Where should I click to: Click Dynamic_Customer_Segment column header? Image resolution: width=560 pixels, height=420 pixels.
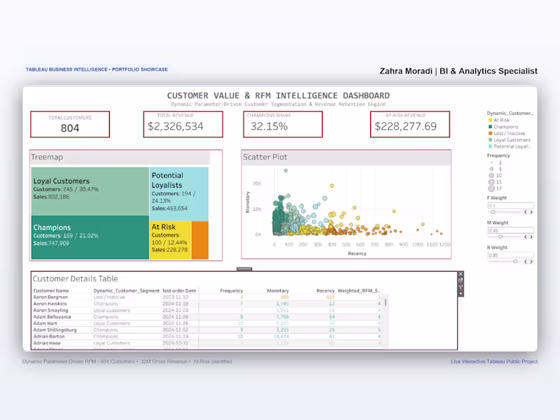(x=127, y=290)
